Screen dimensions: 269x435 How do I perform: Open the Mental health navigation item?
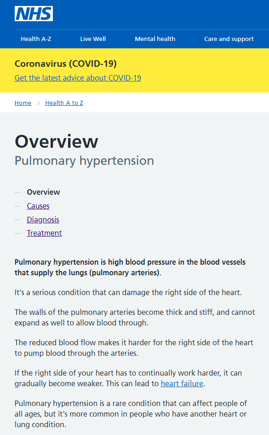click(155, 39)
